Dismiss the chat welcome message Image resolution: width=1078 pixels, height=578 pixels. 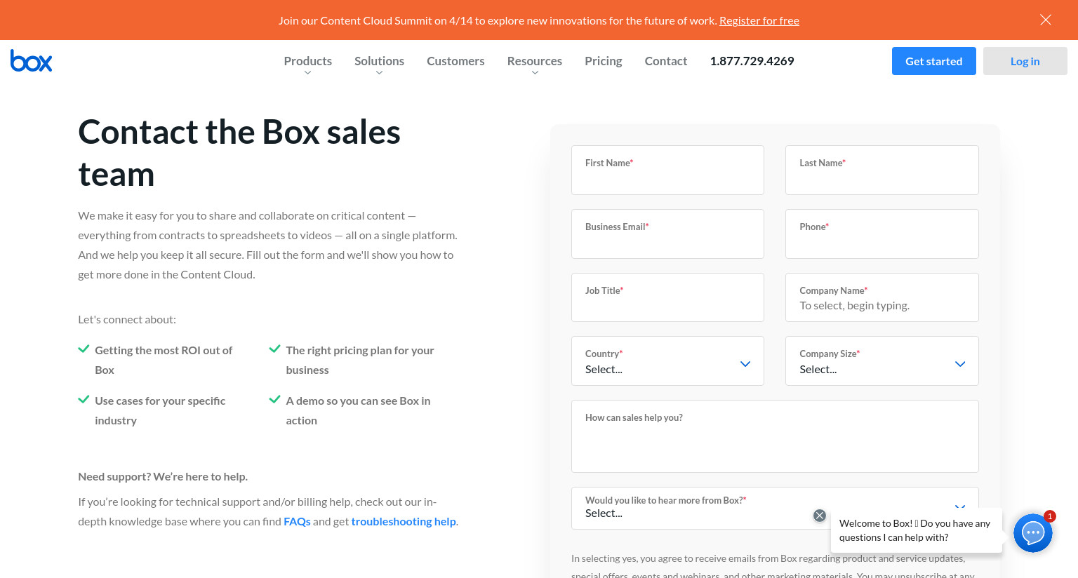[819, 516]
